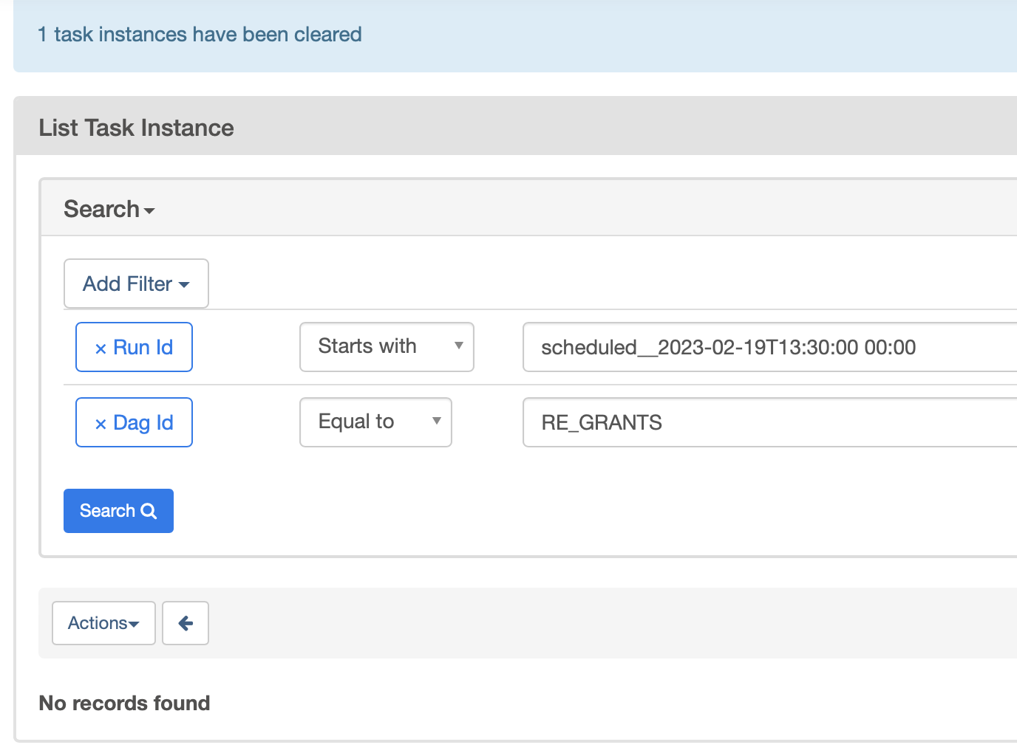Click the dropdown arrow on the Starts with selector
This screenshot has width=1017, height=756.
pyautogui.click(x=460, y=347)
